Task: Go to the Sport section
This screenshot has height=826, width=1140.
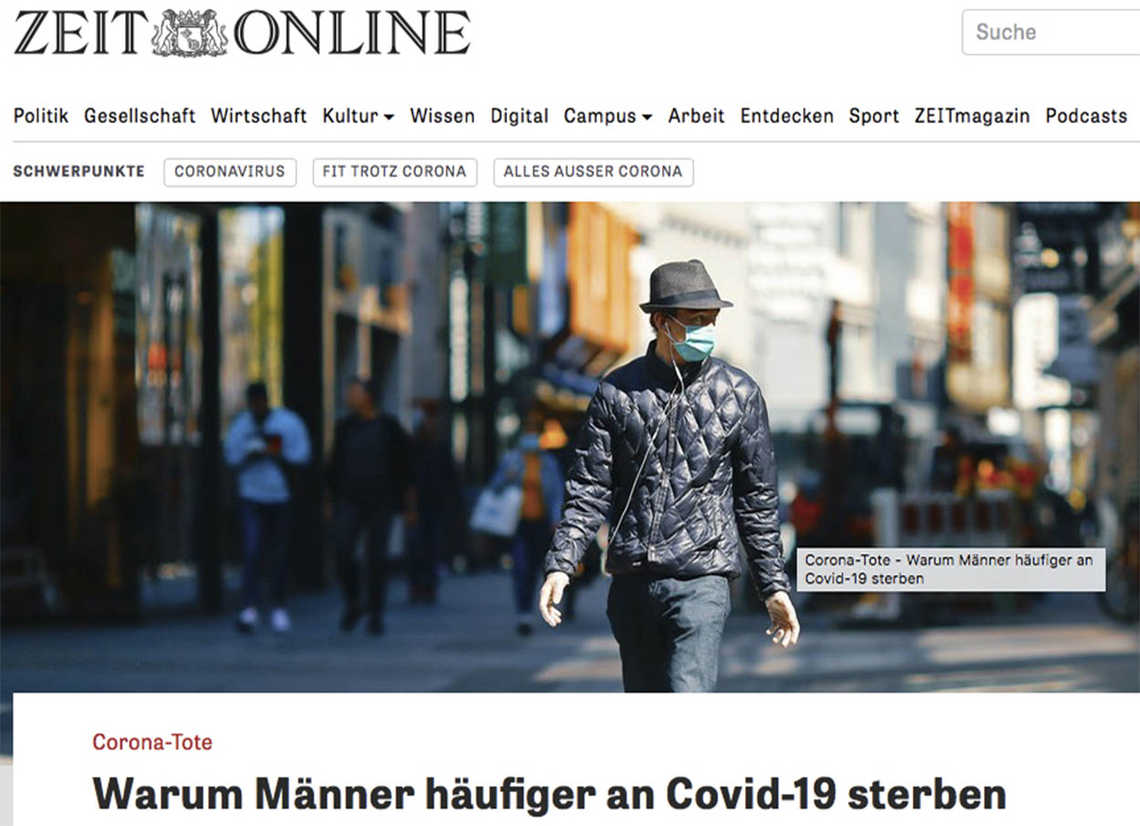Action: click(874, 116)
